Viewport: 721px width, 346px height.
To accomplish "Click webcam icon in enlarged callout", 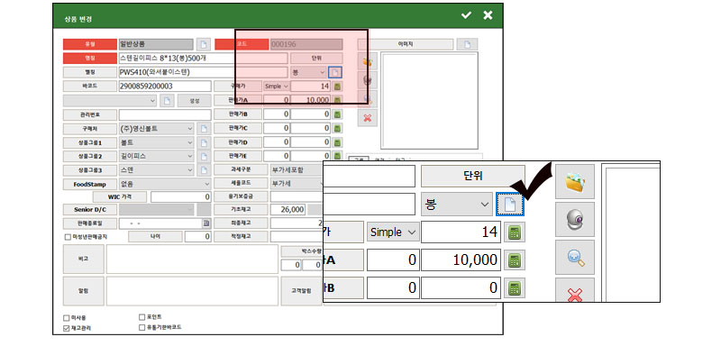I will pos(575,219).
